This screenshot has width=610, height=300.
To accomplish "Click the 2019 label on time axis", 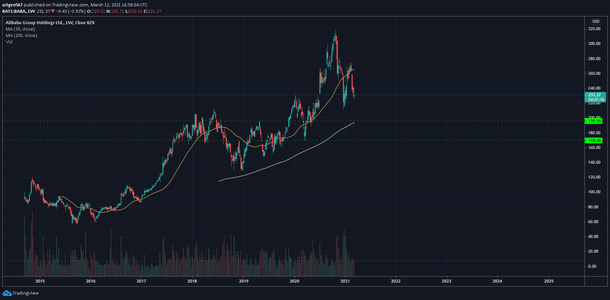I will coord(244,281).
